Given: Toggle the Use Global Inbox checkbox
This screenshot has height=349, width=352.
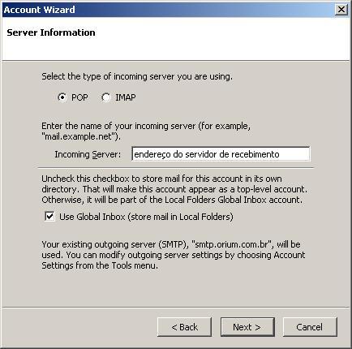Looking at the screenshot, I should (x=49, y=217).
